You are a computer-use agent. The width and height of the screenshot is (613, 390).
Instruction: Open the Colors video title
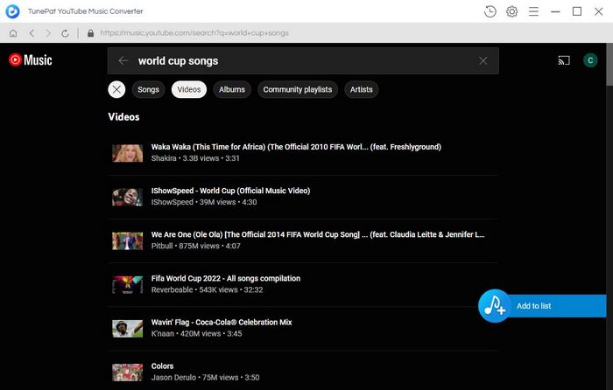(x=162, y=366)
